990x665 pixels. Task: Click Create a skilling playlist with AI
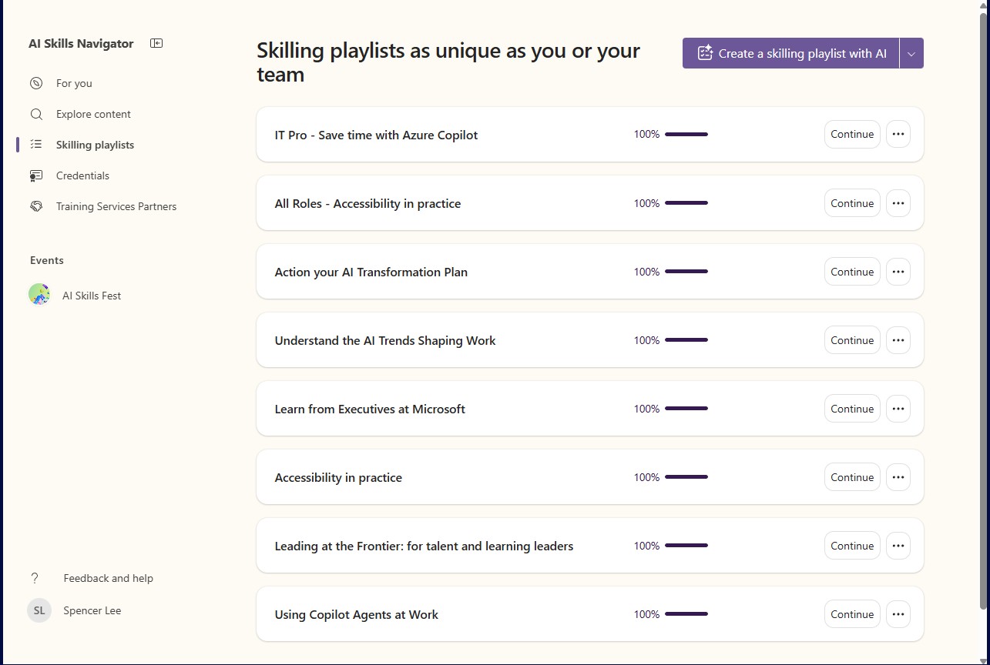(790, 53)
